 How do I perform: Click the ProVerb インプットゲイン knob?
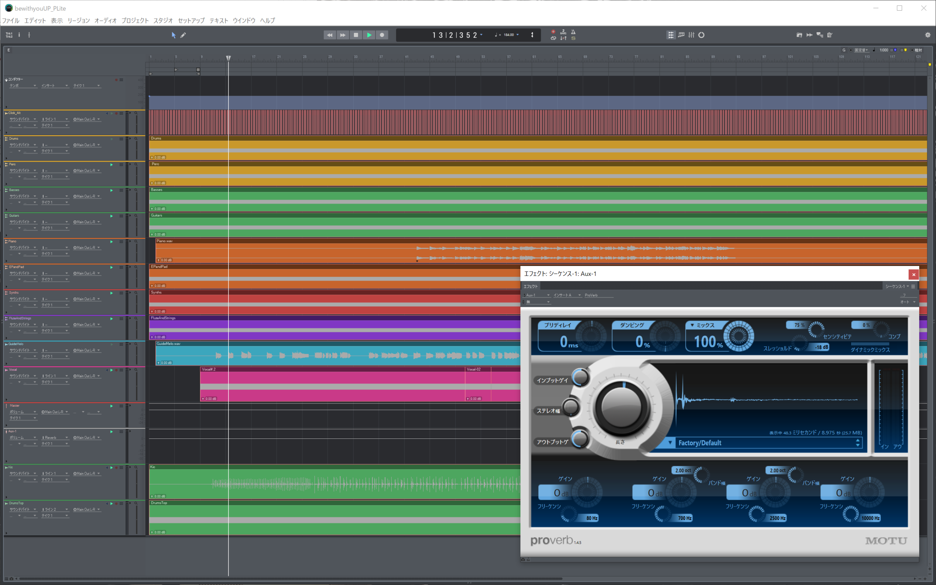[x=580, y=376]
